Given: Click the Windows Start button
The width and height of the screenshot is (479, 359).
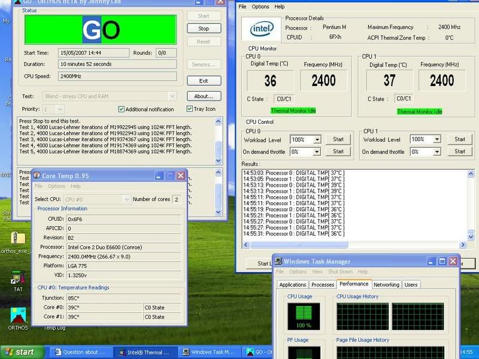Looking at the screenshot, I should (22, 352).
